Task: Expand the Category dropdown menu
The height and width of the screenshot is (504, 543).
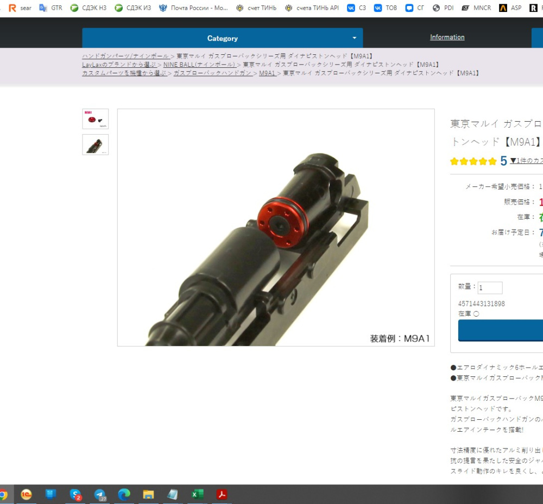Action: click(222, 38)
